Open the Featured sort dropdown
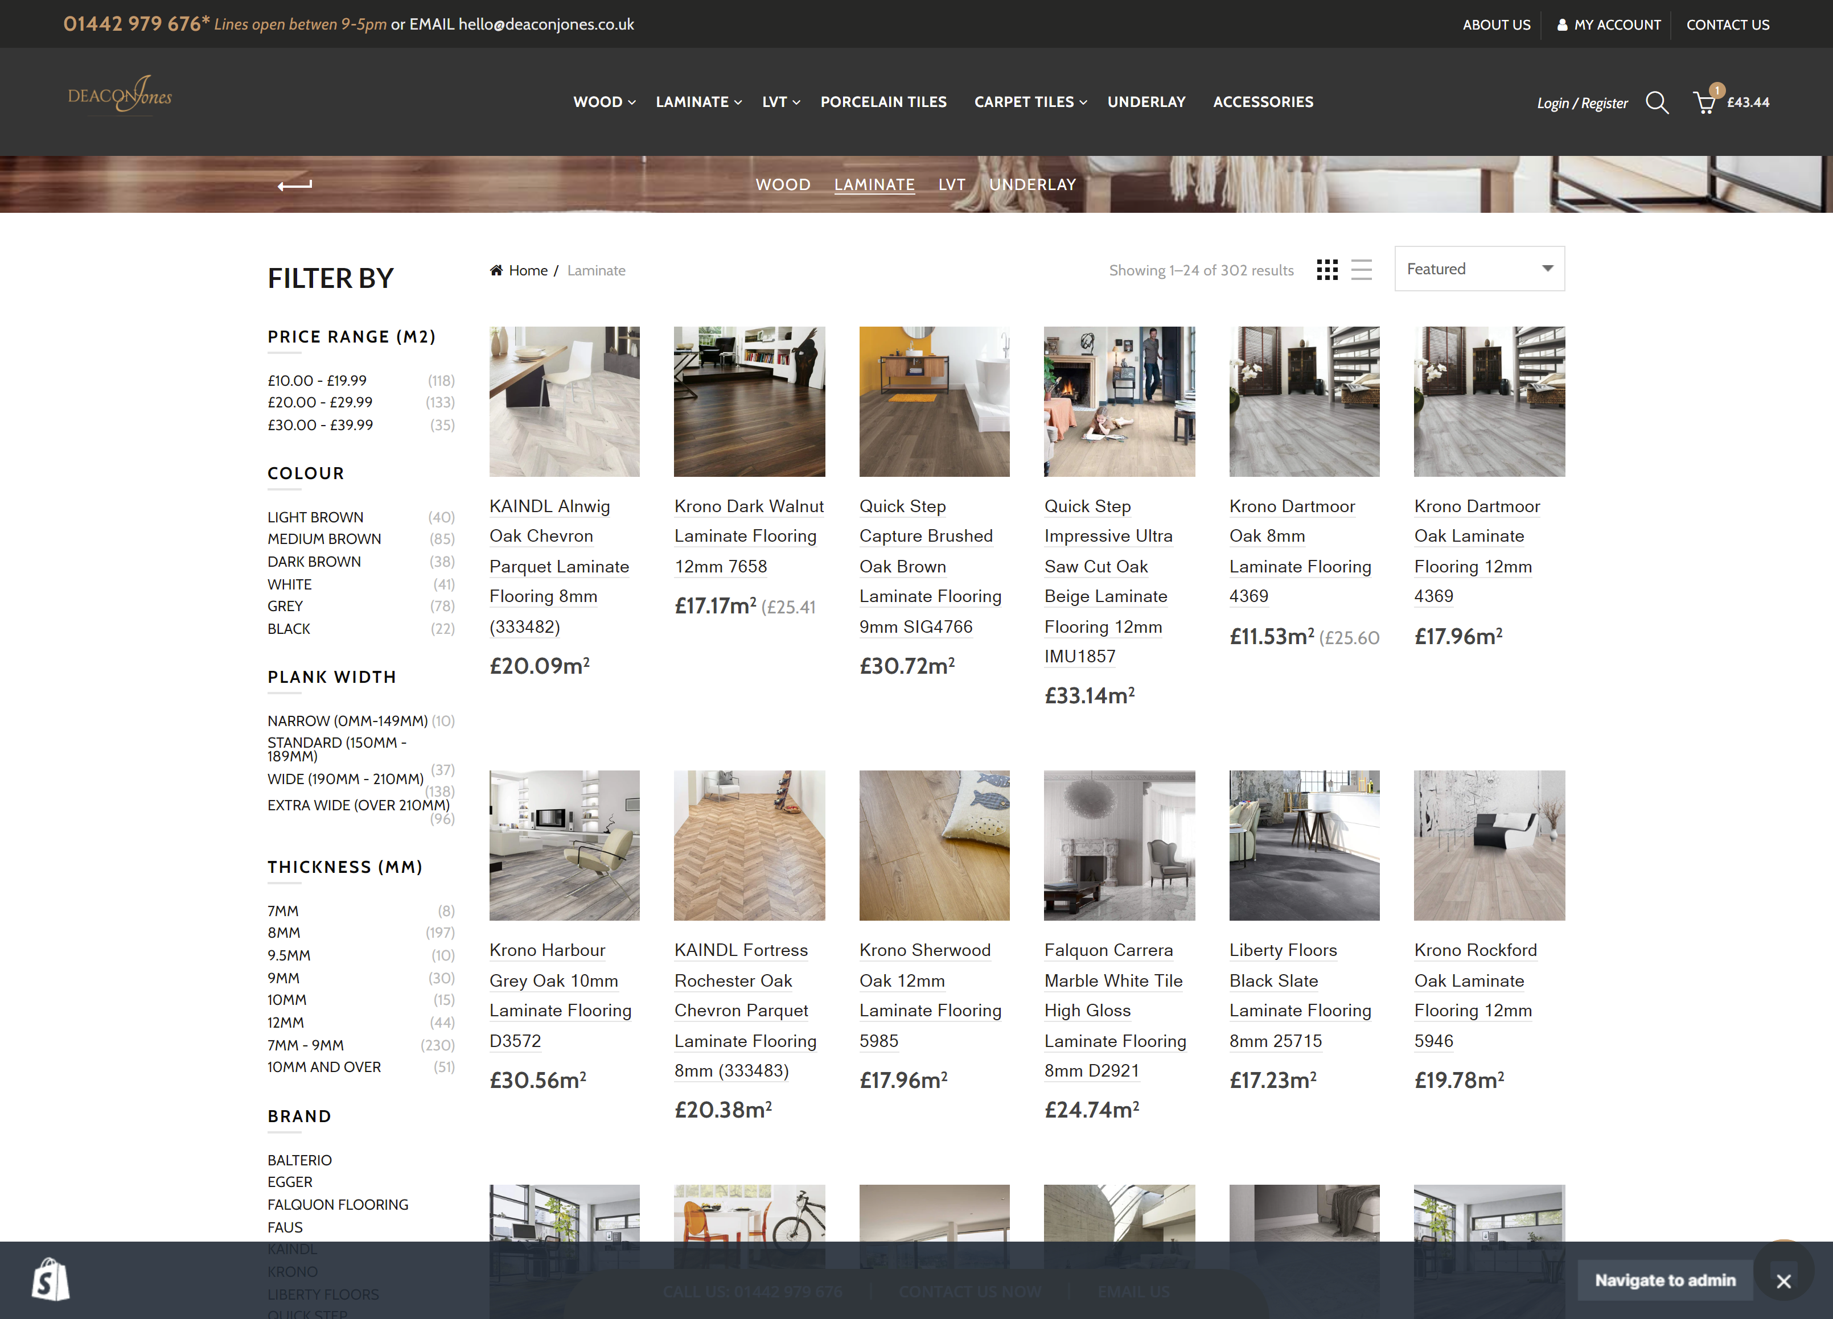The width and height of the screenshot is (1833, 1319). click(1478, 268)
